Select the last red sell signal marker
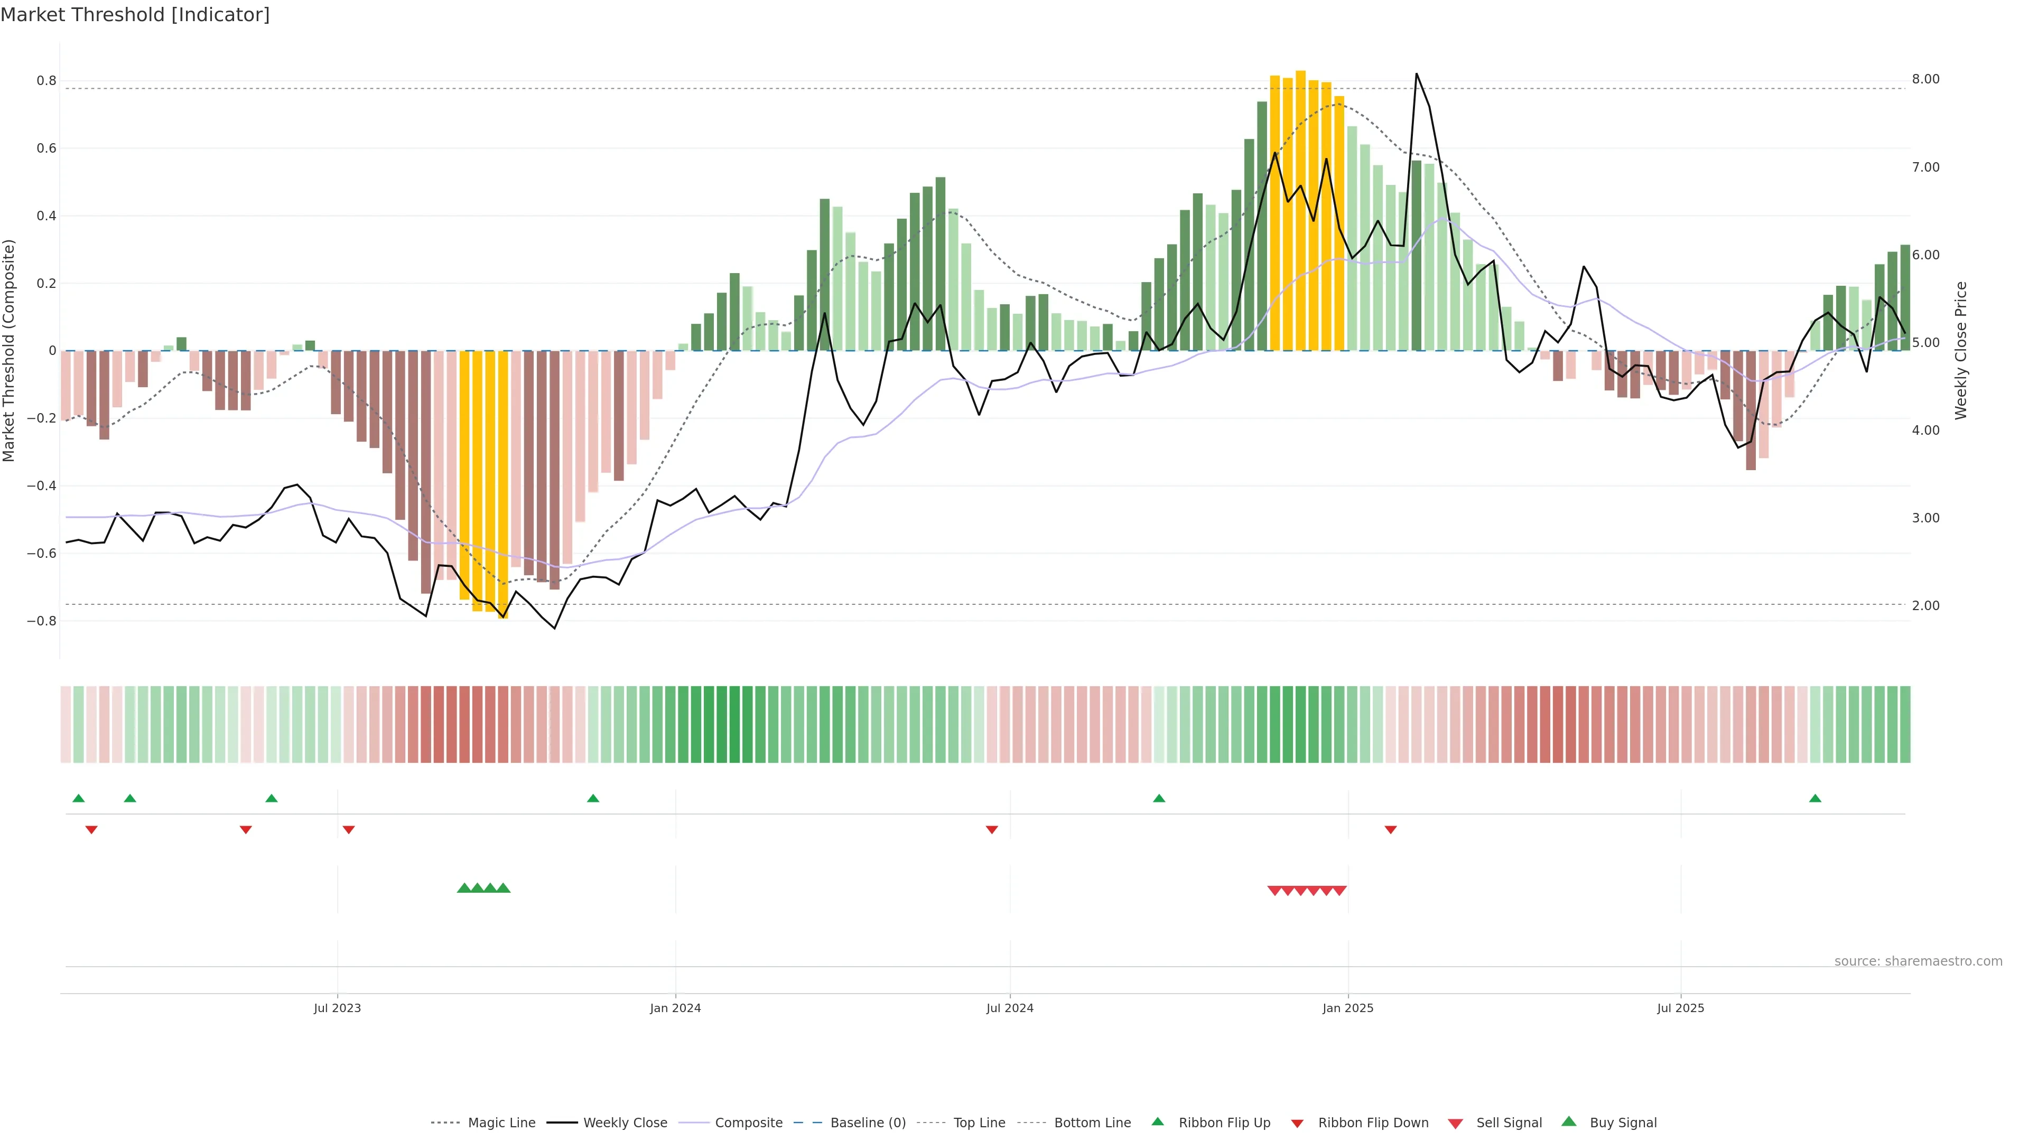 (1339, 891)
